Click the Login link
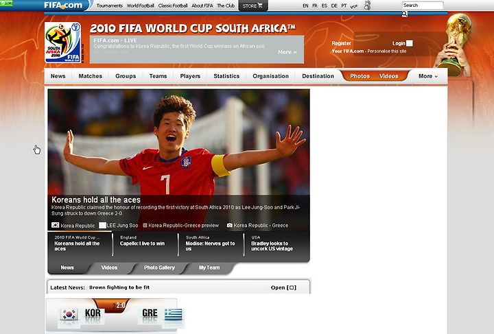 point(399,43)
